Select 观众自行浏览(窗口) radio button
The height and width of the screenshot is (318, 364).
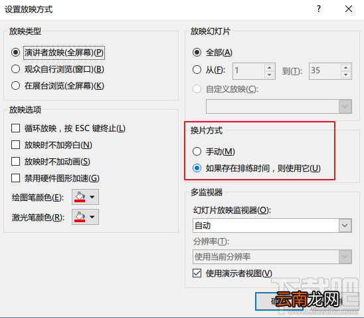(x=15, y=69)
